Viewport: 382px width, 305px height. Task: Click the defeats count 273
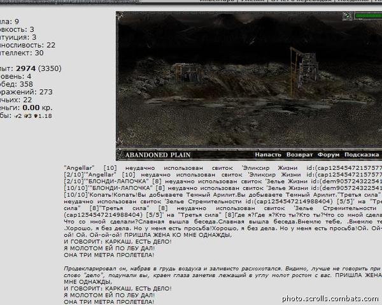point(46,92)
